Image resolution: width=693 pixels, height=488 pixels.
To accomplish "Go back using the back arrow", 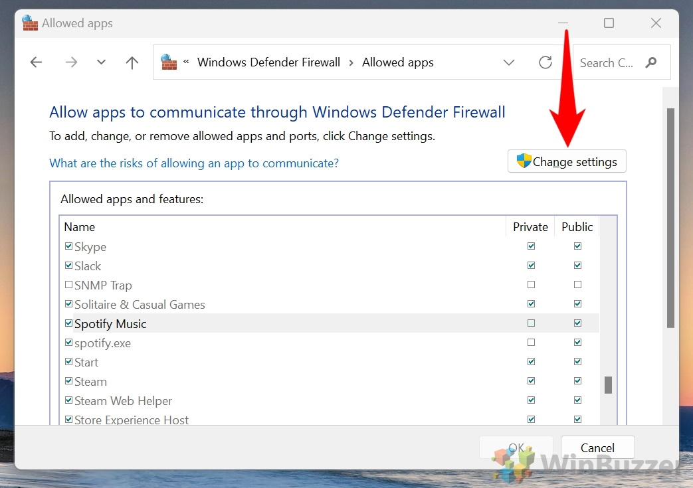I will [x=37, y=62].
